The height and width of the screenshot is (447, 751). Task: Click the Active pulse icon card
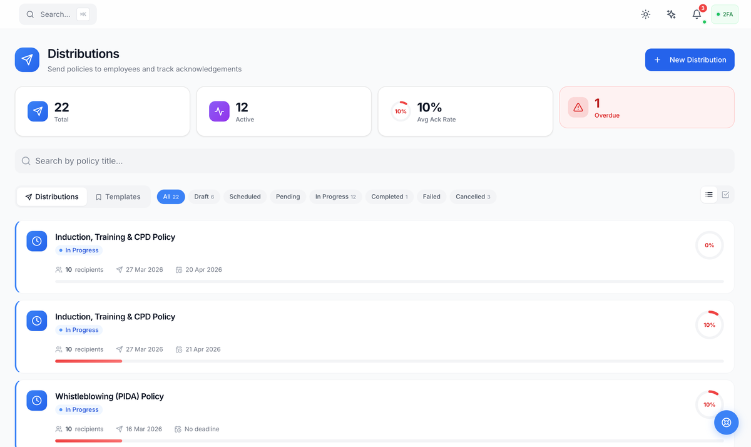click(219, 111)
